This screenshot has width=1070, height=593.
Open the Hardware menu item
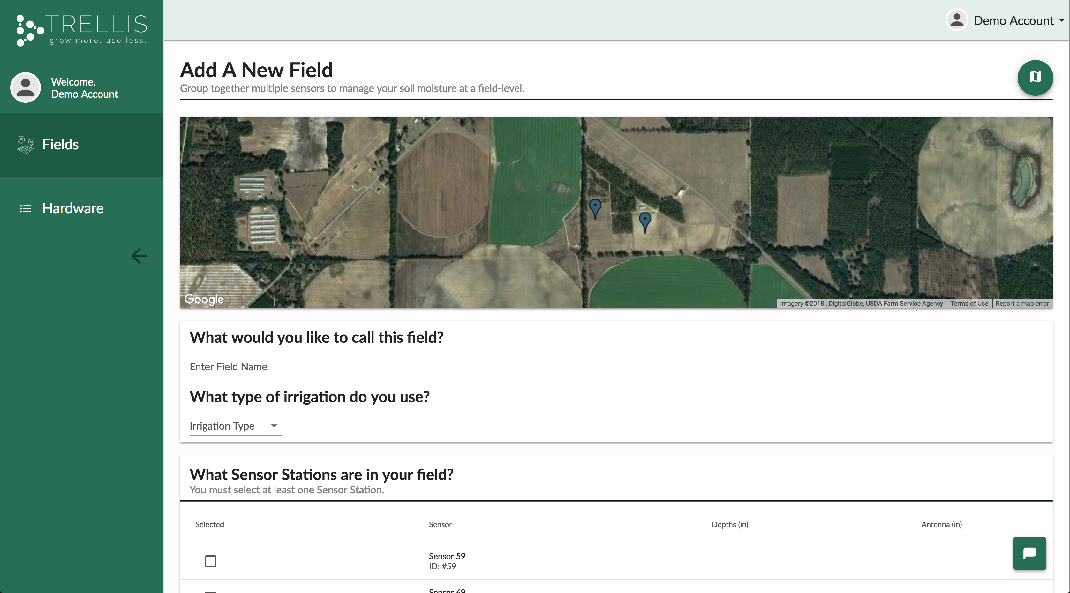[x=73, y=208]
